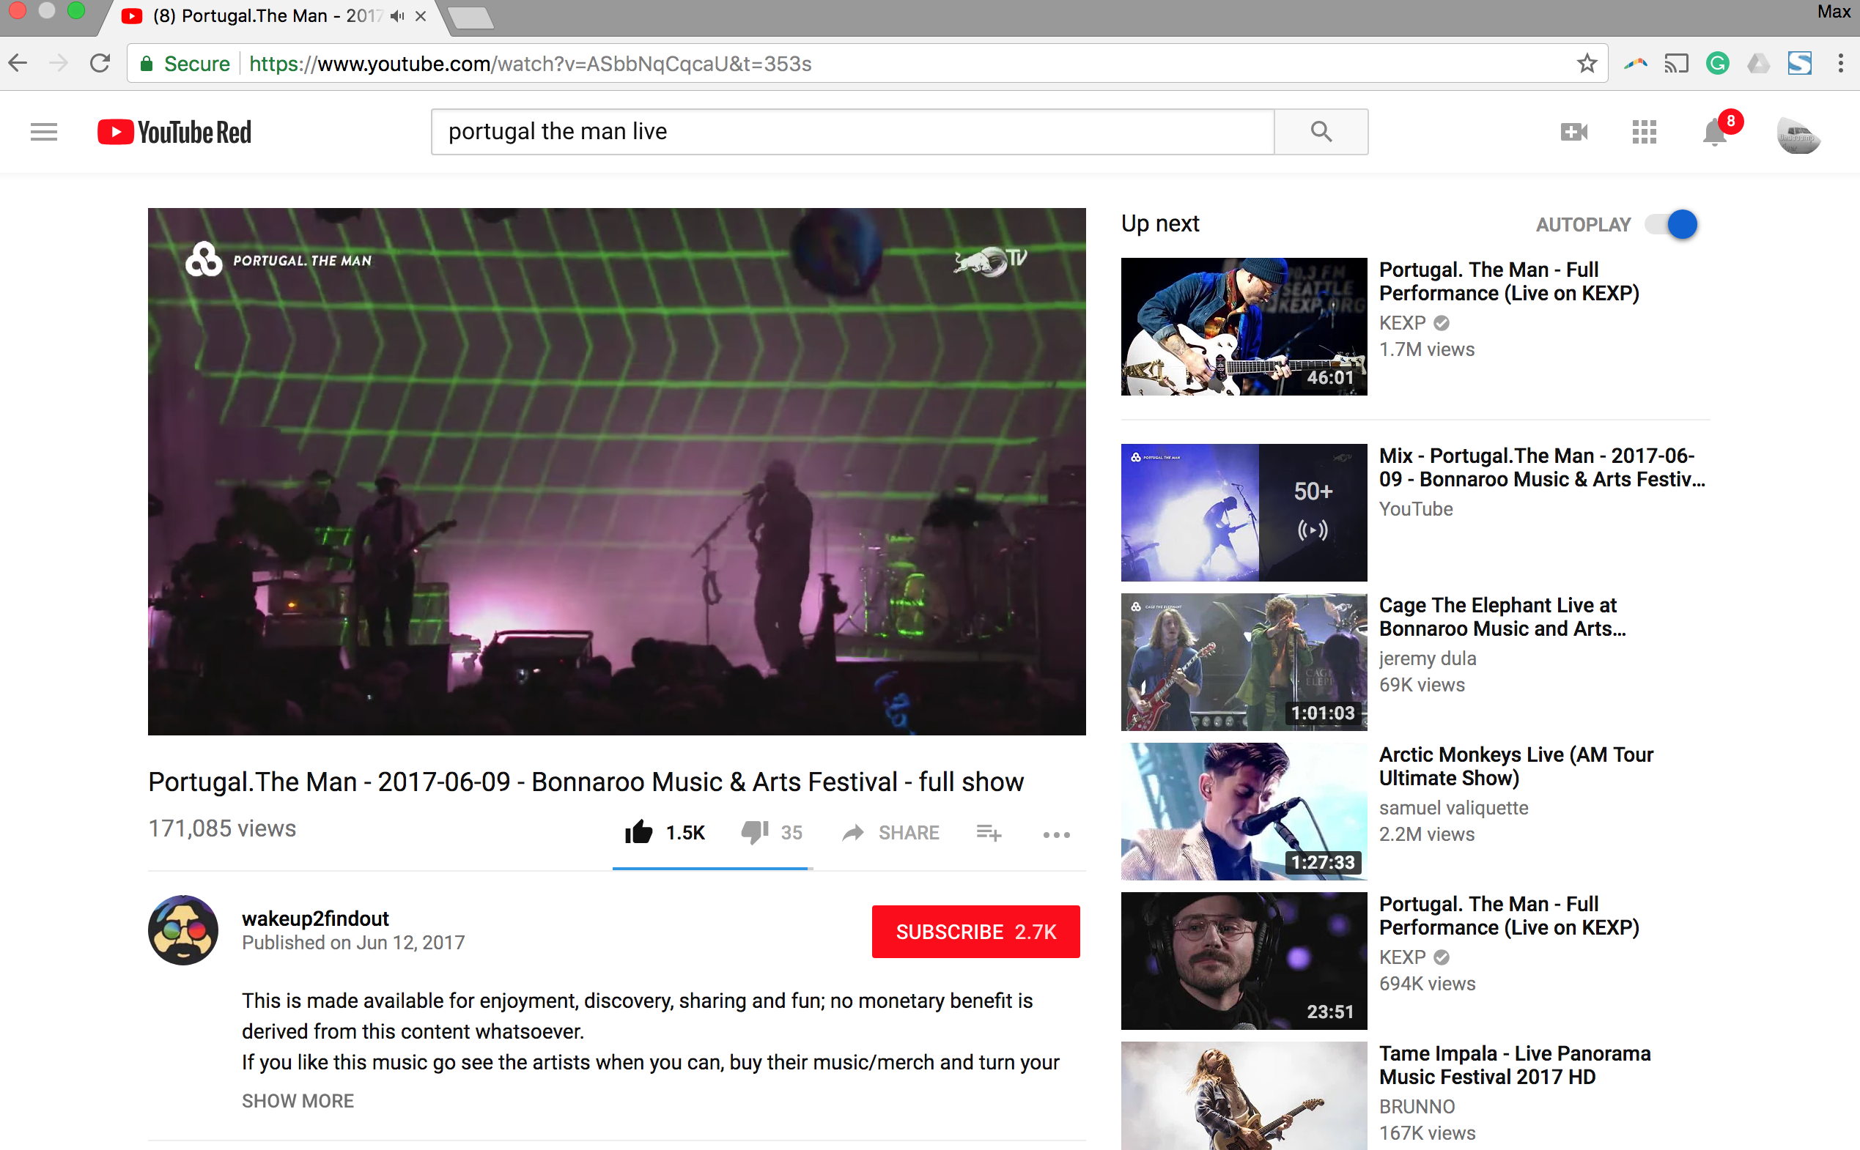The width and height of the screenshot is (1860, 1150).
Task: Open the Grammarly extension icon
Action: click(x=1717, y=63)
